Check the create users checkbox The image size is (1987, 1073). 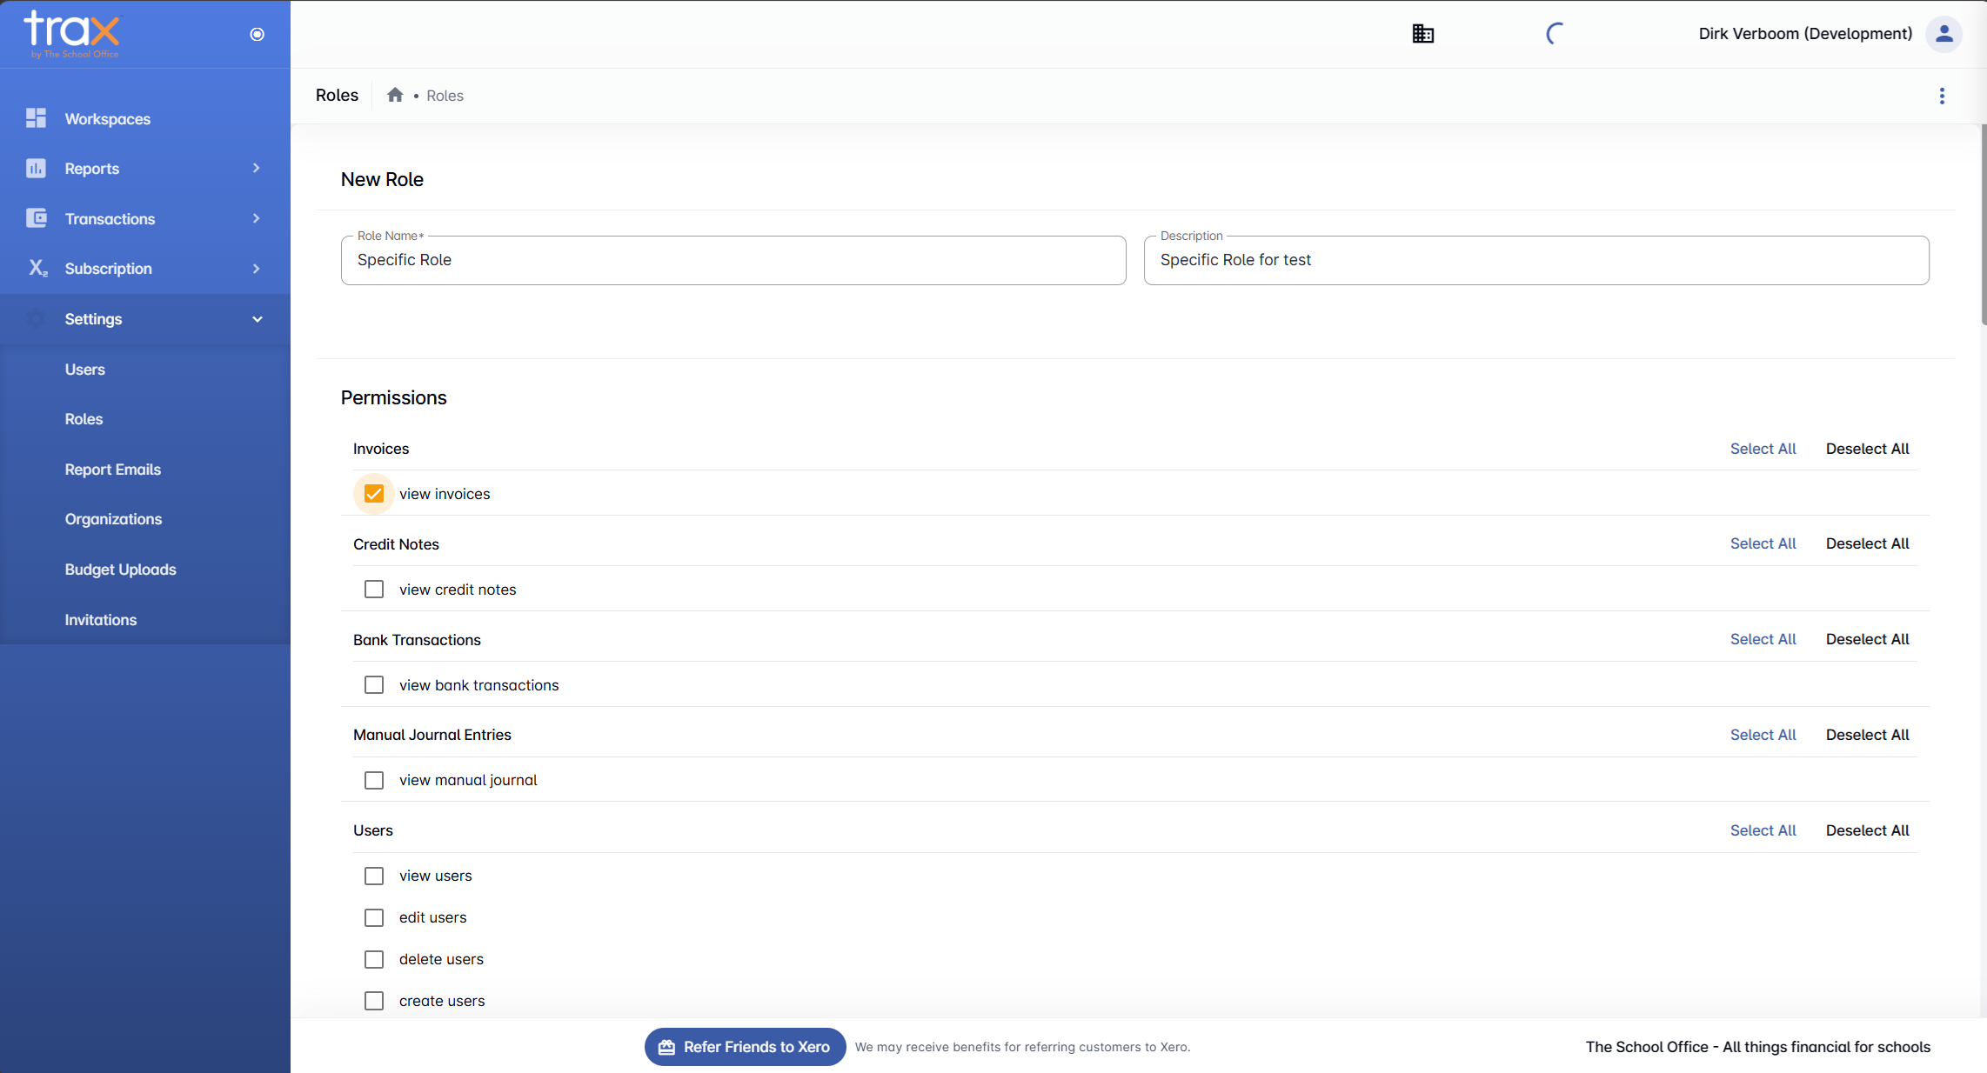[x=374, y=1001]
